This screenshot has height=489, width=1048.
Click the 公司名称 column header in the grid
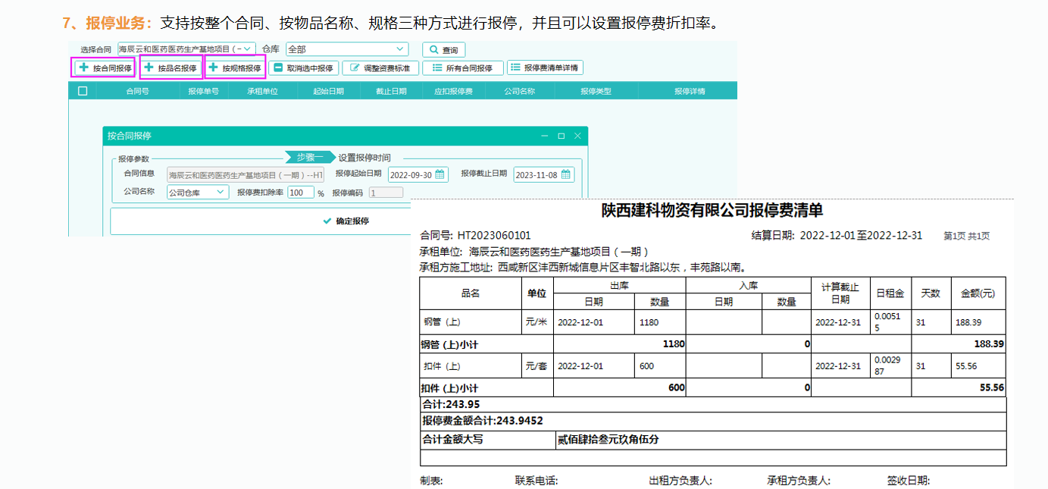[519, 91]
